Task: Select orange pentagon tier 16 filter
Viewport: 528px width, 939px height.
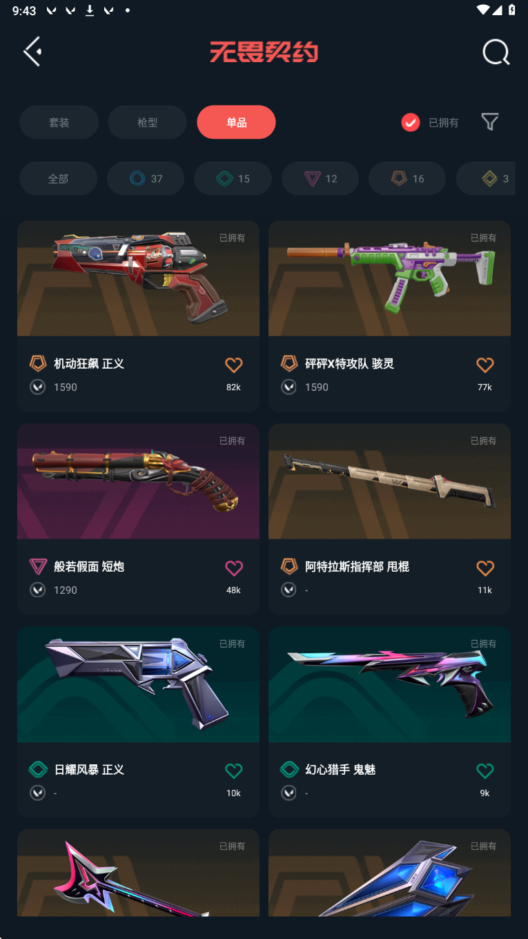Action: [x=407, y=179]
